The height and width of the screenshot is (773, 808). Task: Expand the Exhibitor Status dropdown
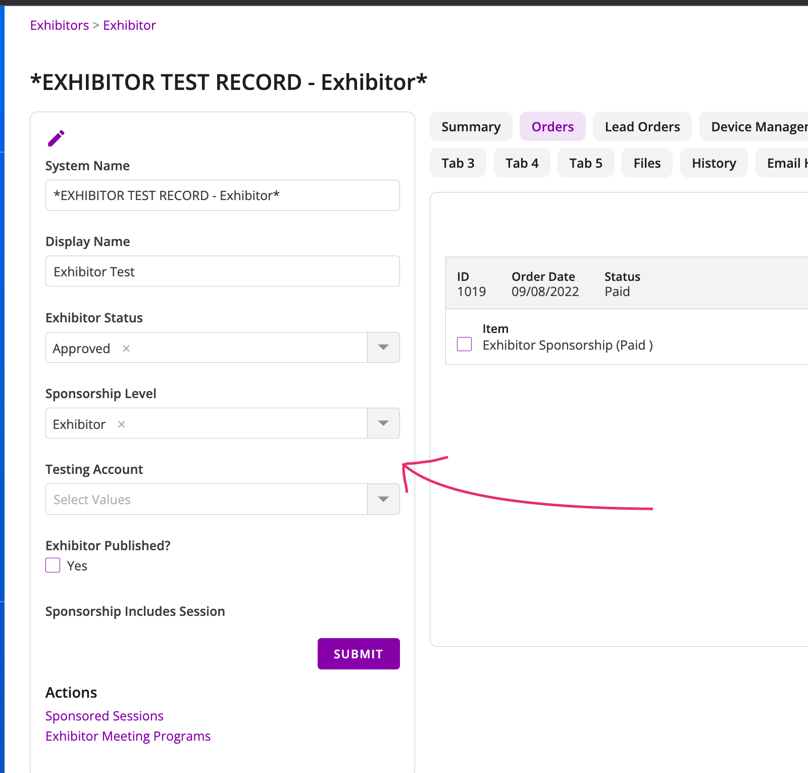pyautogui.click(x=383, y=348)
